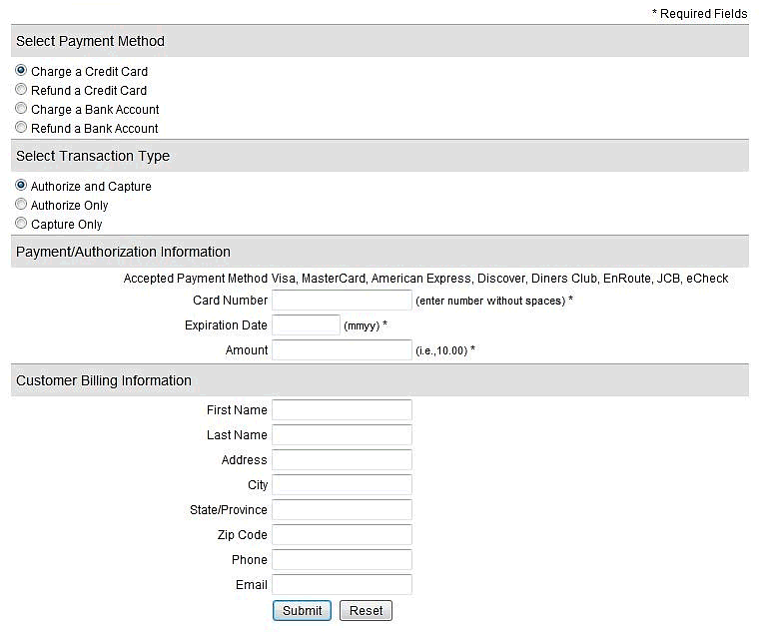Click the First Name field
Viewport: 759px width, 637px height.
[342, 410]
